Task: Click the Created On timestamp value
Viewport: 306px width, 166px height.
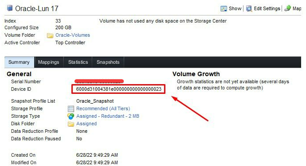Action: [97, 155]
